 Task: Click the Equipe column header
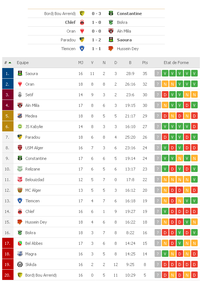pyautogui.click(x=23, y=63)
